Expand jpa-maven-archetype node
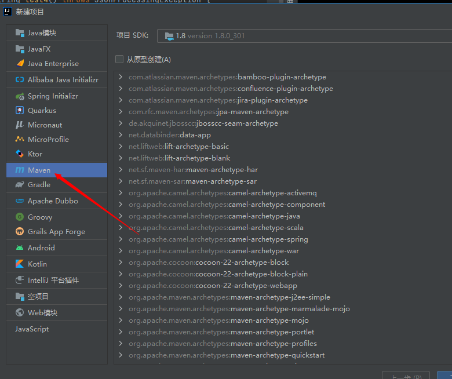Viewport: 452px width, 379px height. pyautogui.click(x=121, y=111)
